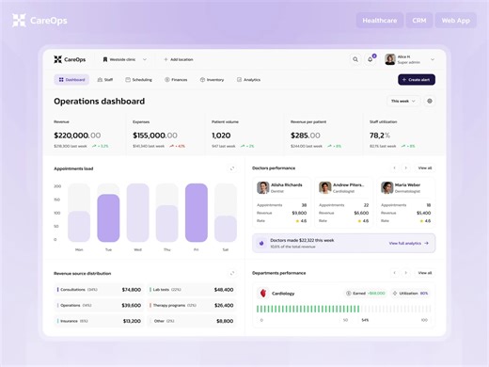Select the Mon bar in appointments chart
This screenshot has width=489, height=367.
(79, 226)
